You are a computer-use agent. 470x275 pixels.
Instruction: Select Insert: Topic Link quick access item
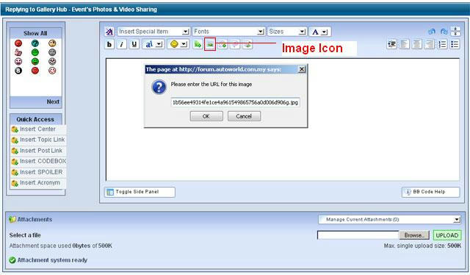coord(37,140)
